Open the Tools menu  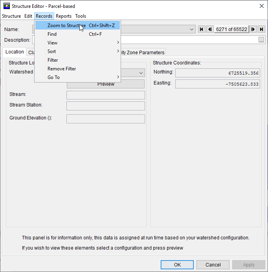click(x=81, y=16)
